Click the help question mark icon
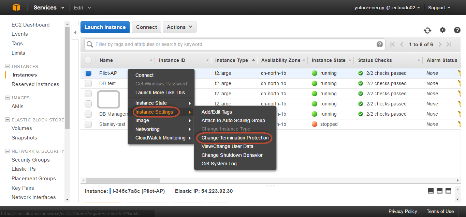This screenshot has height=217, width=466. tap(457, 30)
